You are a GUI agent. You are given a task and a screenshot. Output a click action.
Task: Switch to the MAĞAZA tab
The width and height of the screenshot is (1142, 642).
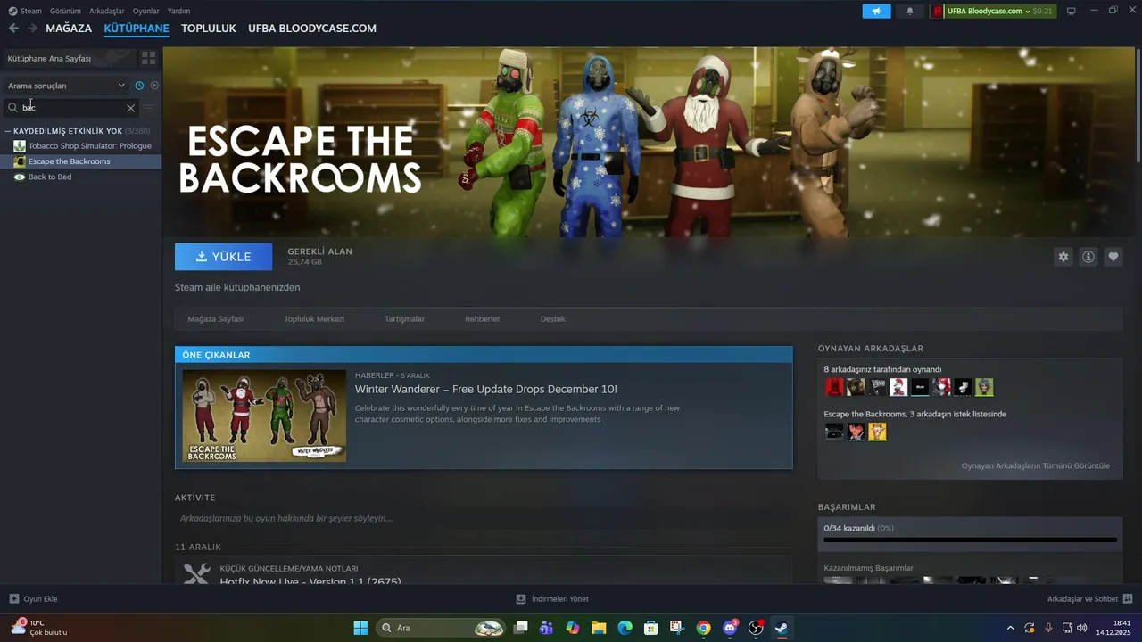69,29
